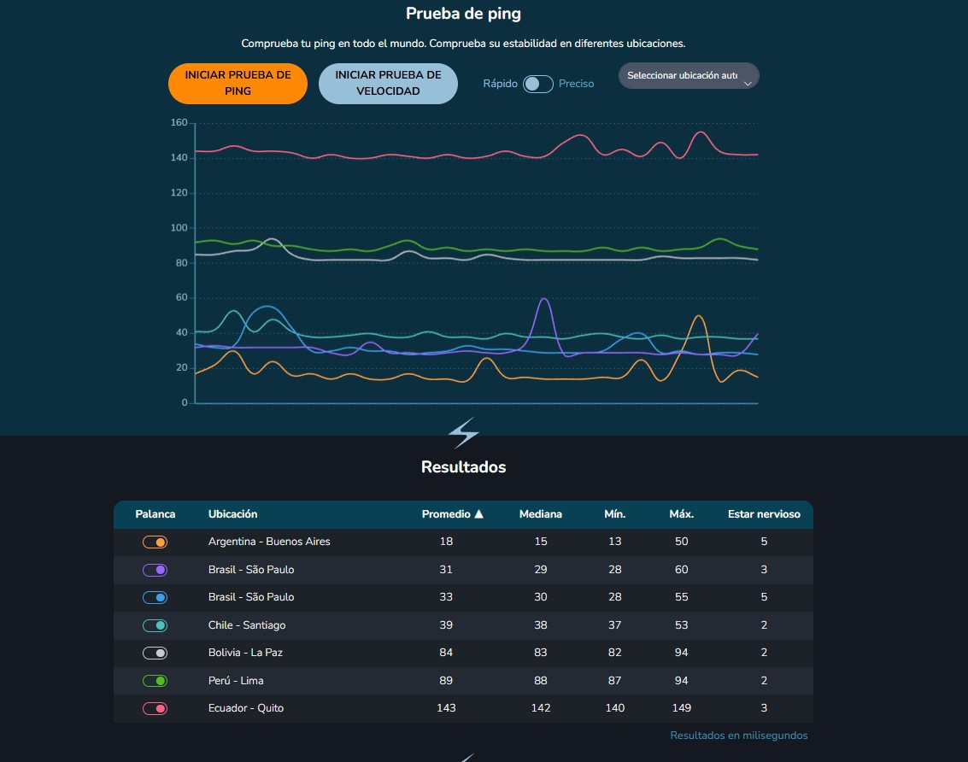Switch Rápido/Preciso mode toggle
The image size is (968, 762).
click(x=537, y=84)
